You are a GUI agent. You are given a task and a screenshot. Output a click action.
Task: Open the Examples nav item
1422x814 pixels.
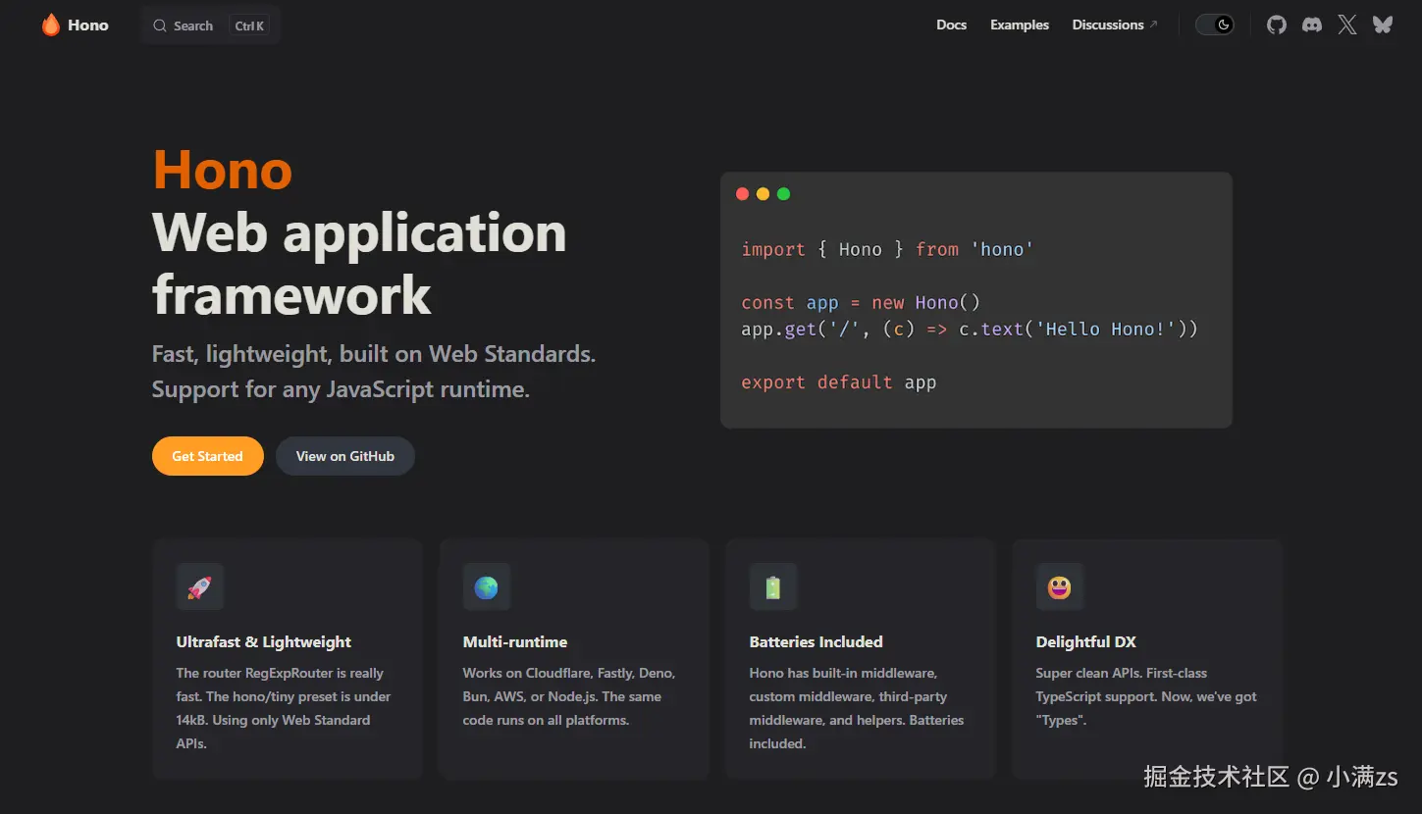point(1020,25)
